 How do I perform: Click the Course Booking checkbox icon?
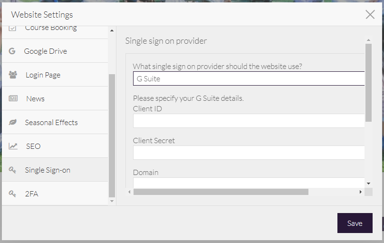point(13,28)
